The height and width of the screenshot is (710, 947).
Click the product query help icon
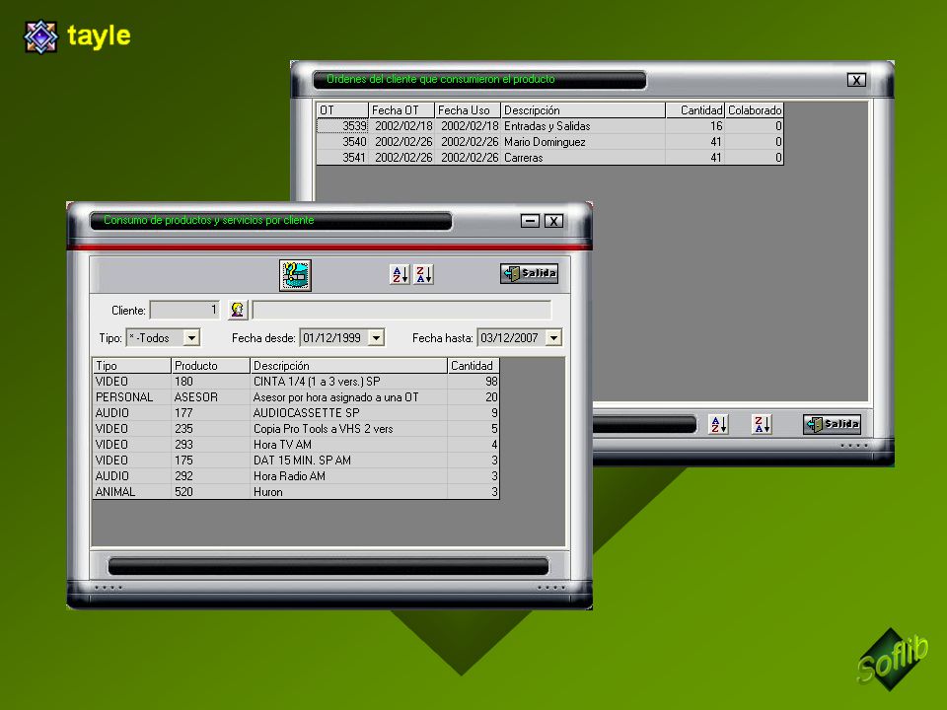295,275
